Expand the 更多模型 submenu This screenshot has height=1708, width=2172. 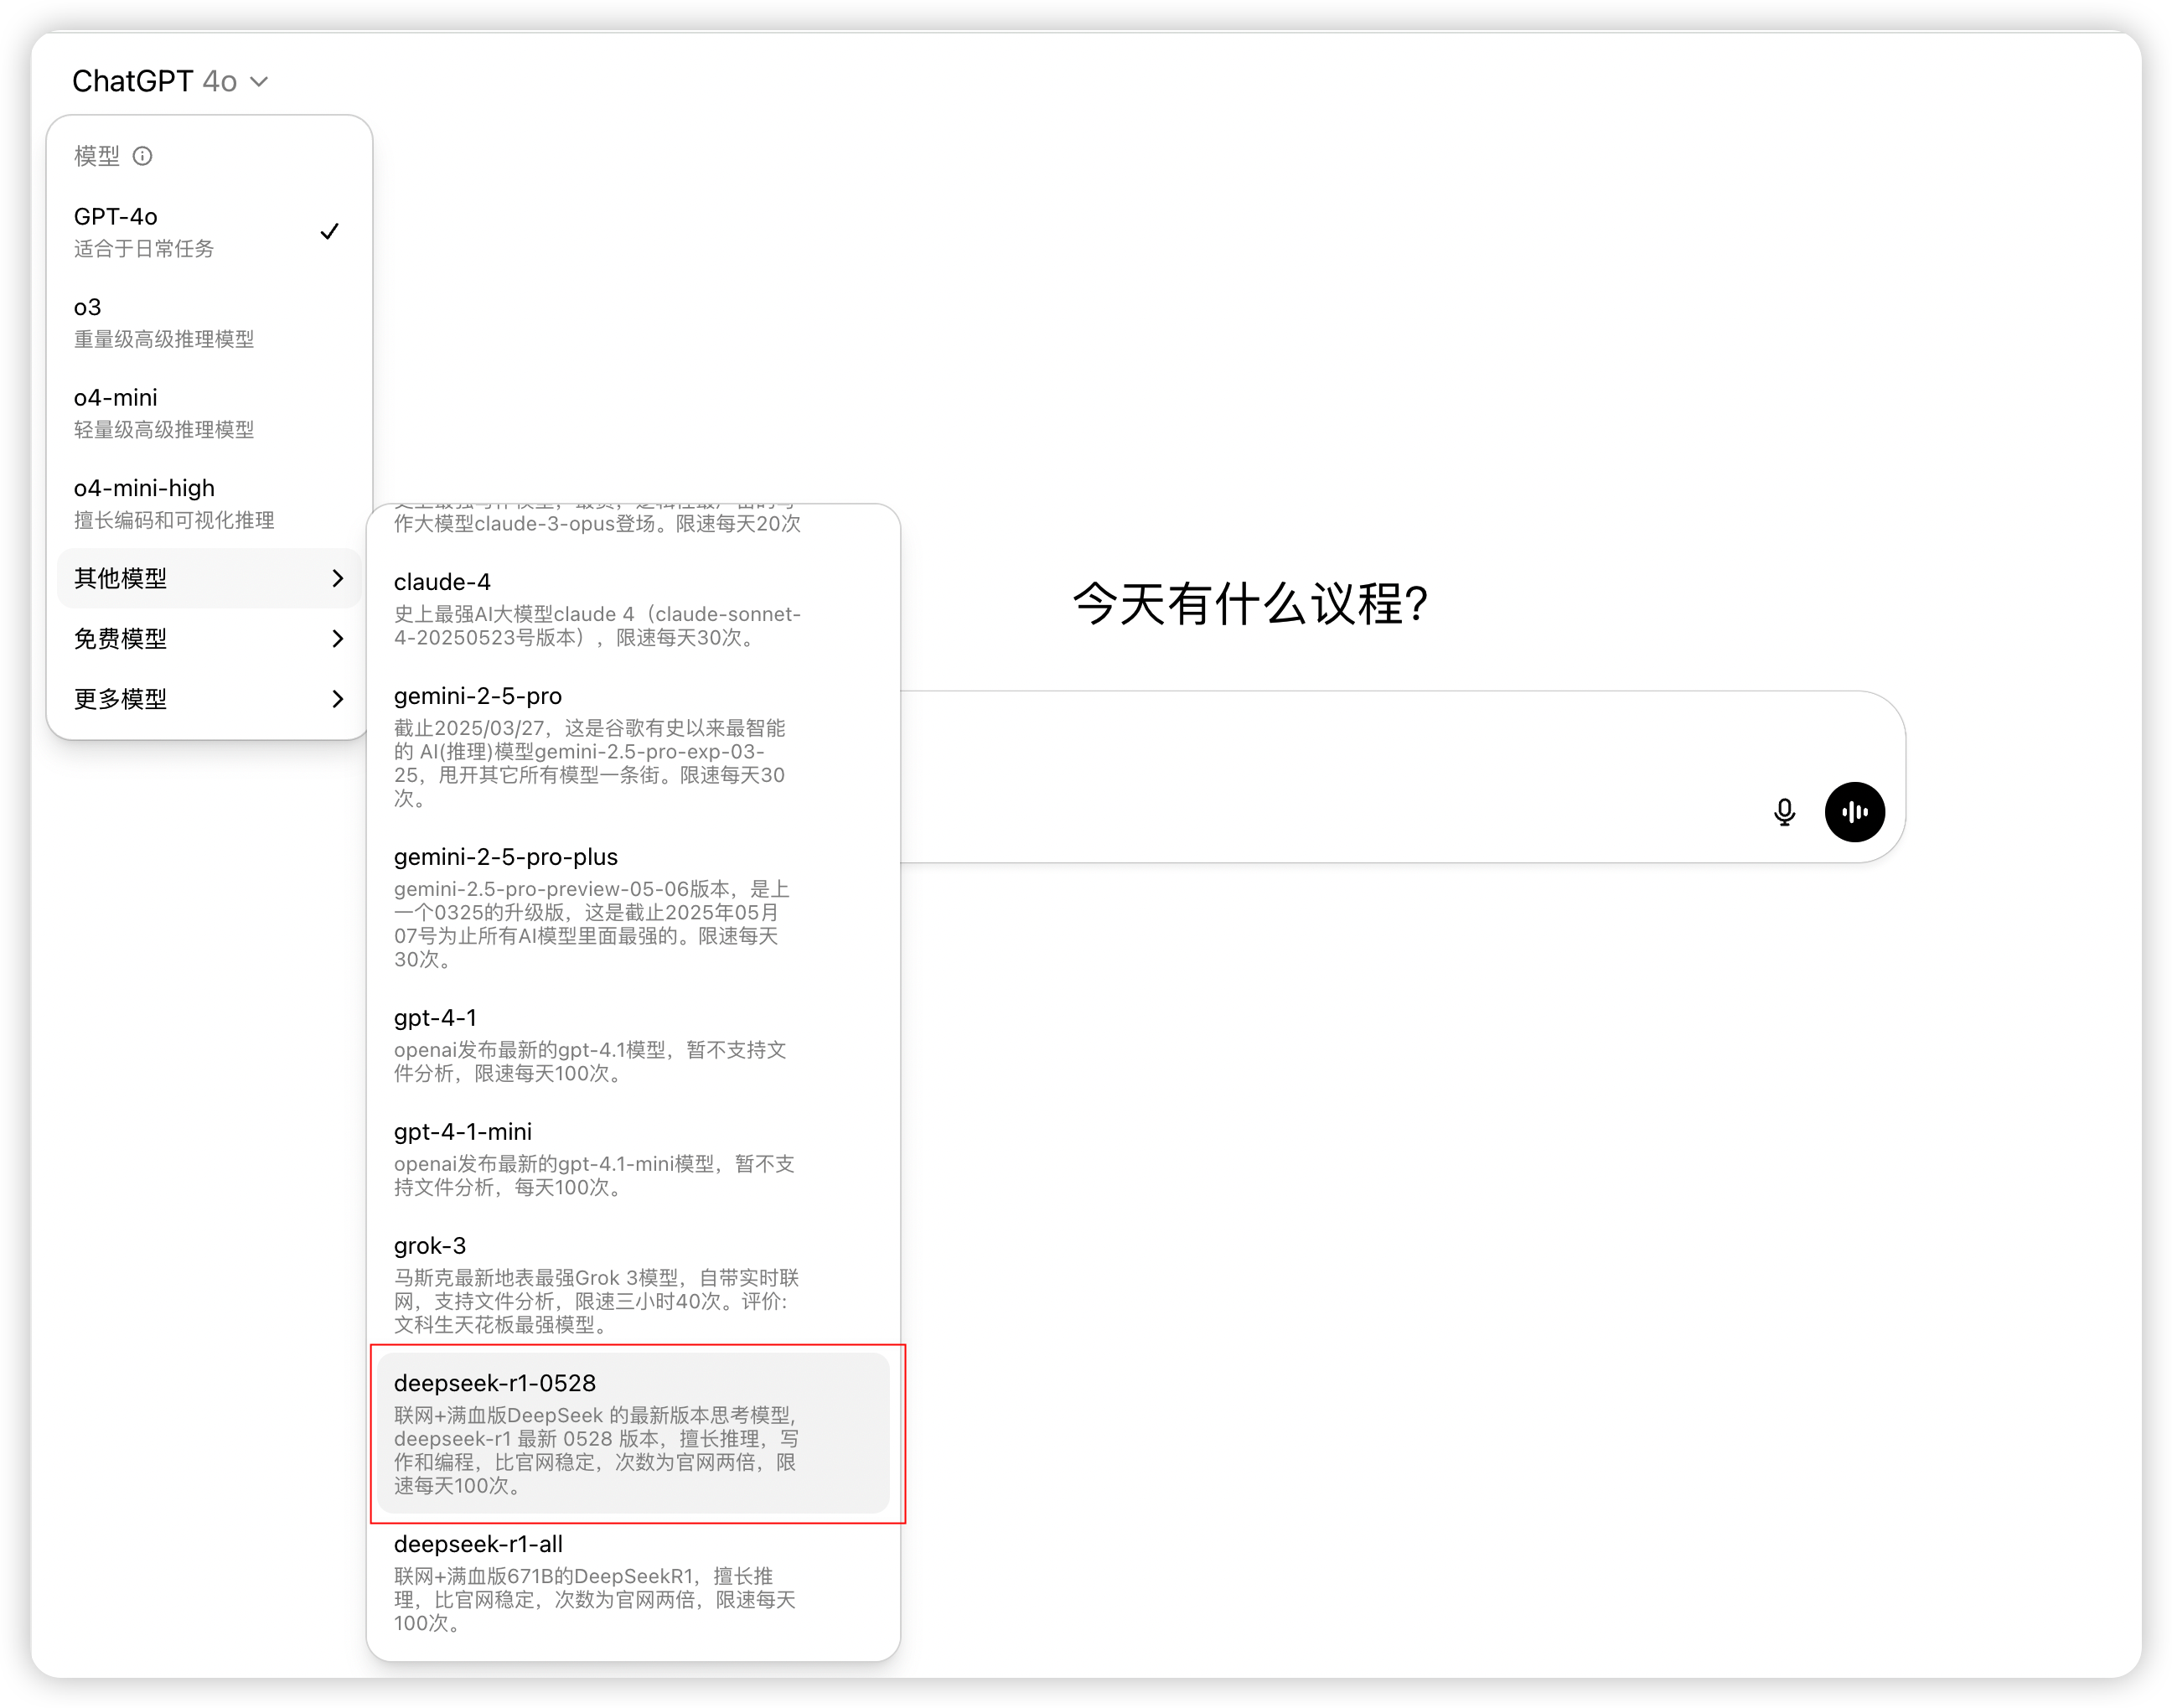208,698
